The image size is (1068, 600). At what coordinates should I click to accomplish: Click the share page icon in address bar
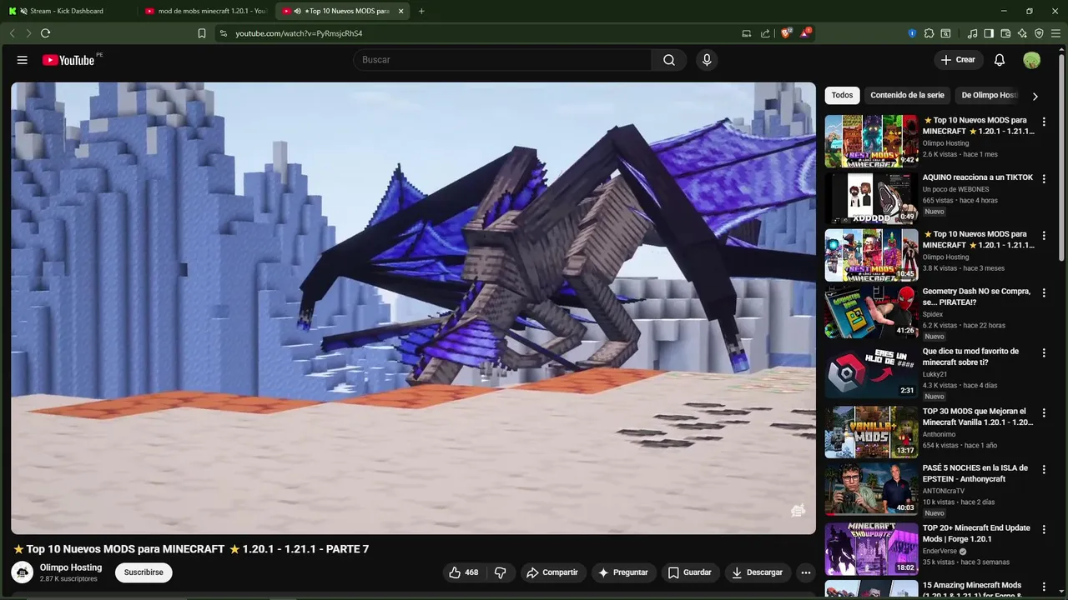coord(765,33)
